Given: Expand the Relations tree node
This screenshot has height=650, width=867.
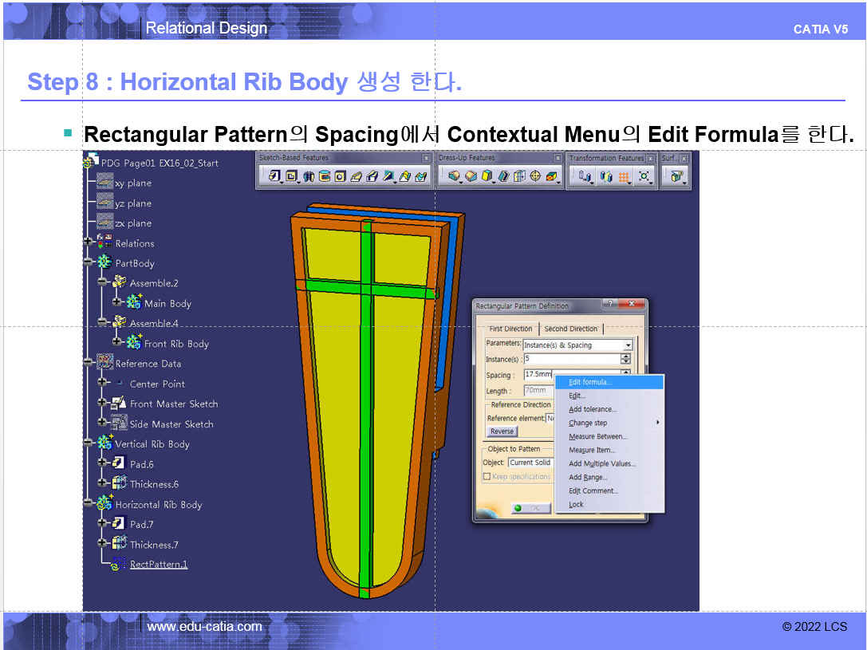Looking at the screenshot, I should (88, 243).
